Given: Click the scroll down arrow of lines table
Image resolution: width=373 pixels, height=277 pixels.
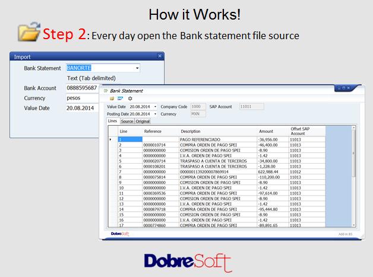Looking at the screenshot, I should [354, 225].
